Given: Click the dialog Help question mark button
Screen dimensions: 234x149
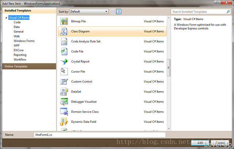Looking at the screenshot, I should [x=217, y=3].
